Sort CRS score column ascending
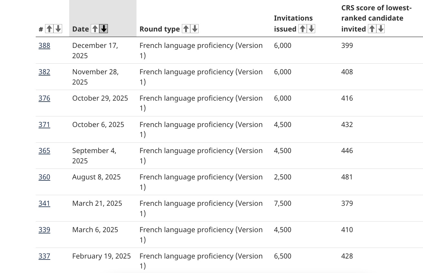 click(372, 29)
